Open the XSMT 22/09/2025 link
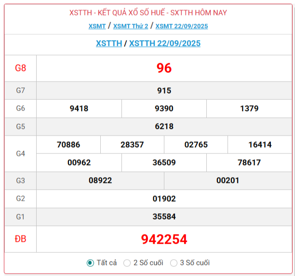295x276 pixels. 182,26
